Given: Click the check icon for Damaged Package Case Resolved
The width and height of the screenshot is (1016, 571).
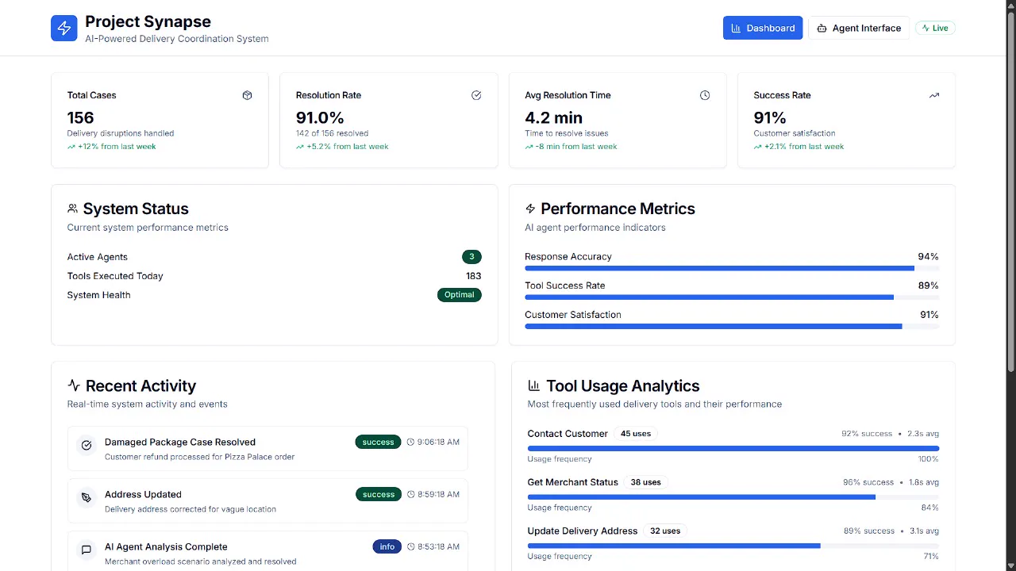Looking at the screenshot, I should (87, 446).
